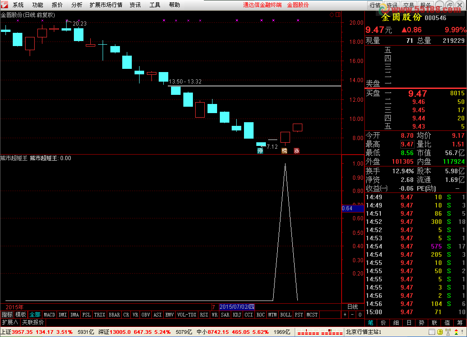Switch to the EMV indicator

coord(170,315)
